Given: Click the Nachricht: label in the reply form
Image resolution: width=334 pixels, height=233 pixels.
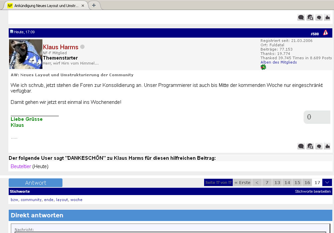Looking at the screenshot, I should (x=24, y=230).
